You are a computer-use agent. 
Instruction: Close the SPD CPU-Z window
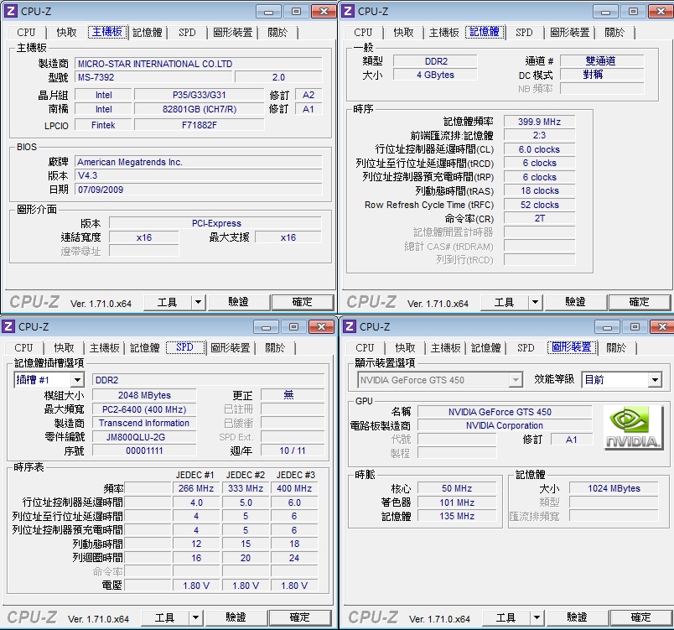322,327
